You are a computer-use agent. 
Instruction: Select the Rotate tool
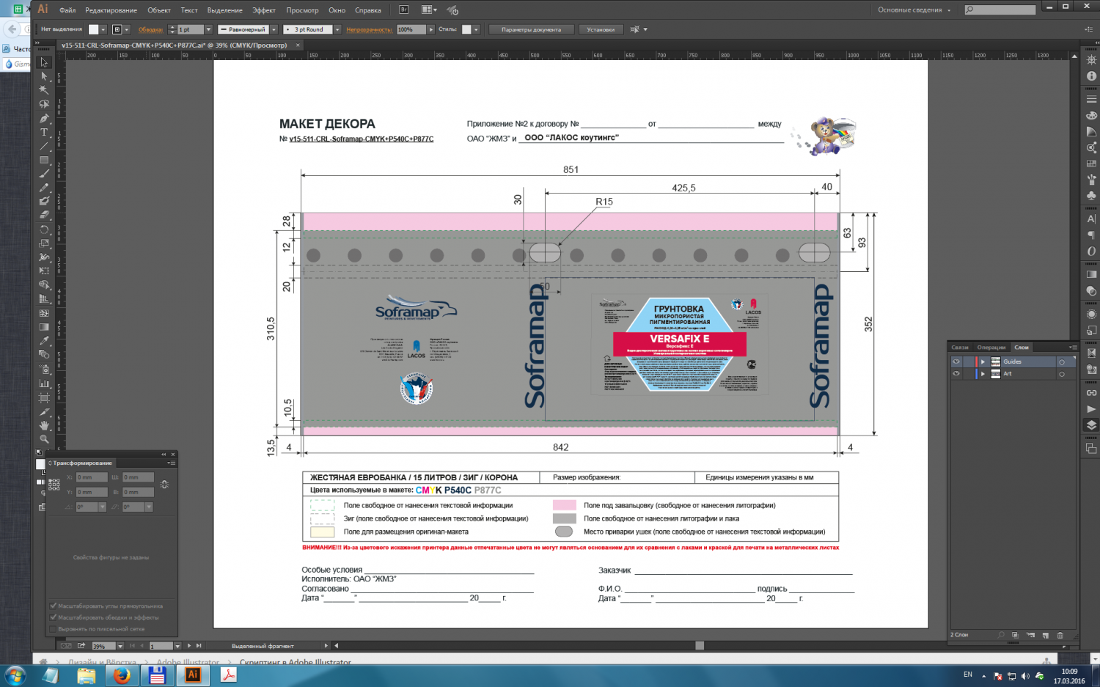point(44,229)
